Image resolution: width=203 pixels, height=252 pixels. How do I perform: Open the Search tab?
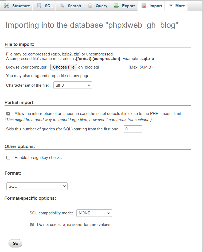pyautogui.click(x=74, y=6)
